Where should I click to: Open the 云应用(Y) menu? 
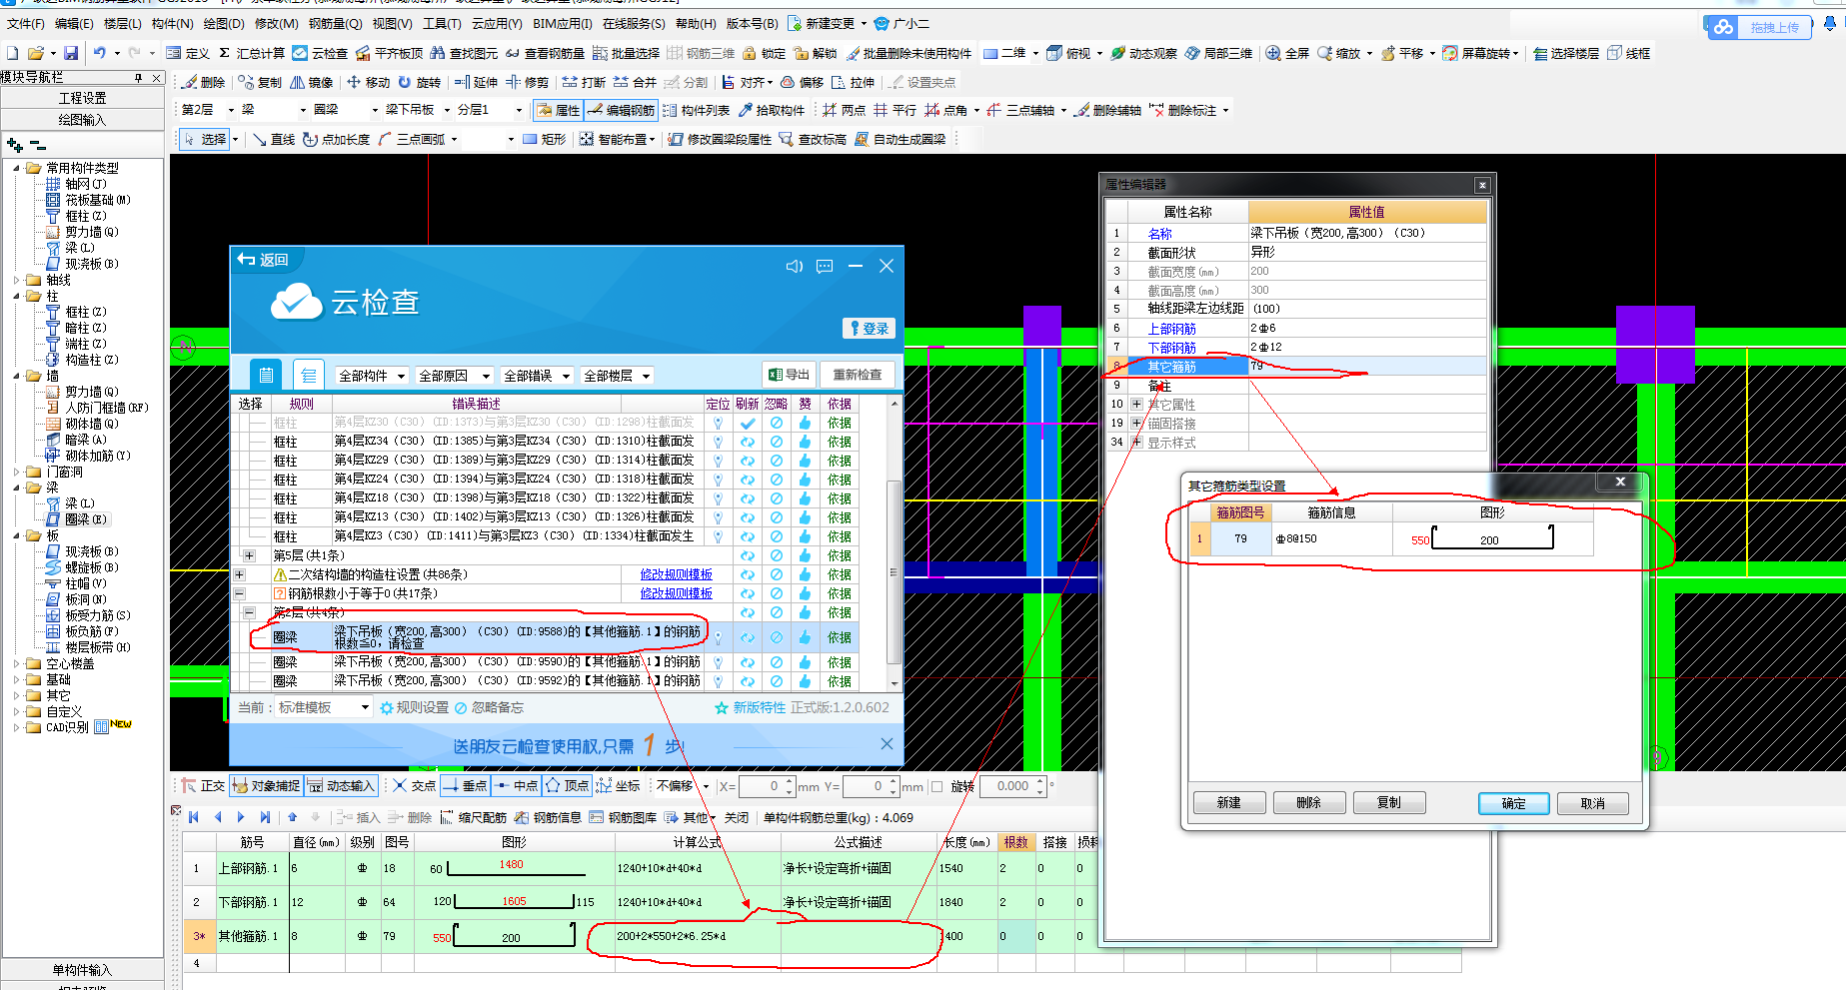coord(497,23)
